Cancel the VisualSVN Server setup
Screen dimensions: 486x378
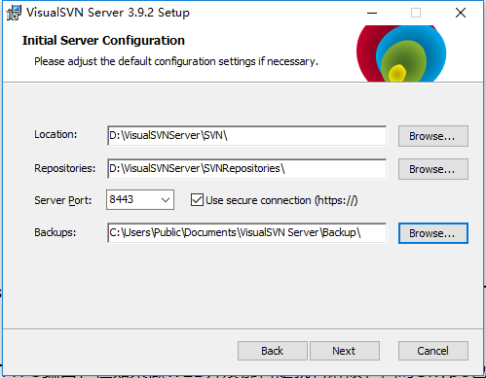433,351
